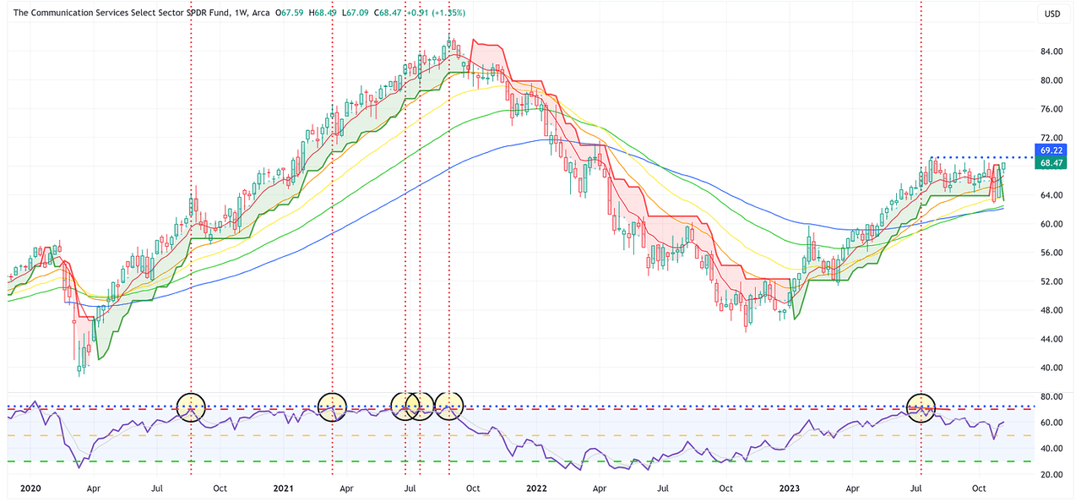Click the leftmost black circle on RSI panel

(x=191, y=407)
